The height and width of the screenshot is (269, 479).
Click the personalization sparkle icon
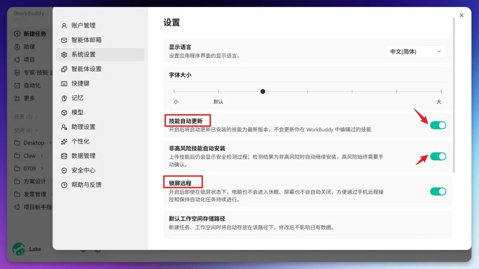tap(64, 142)
